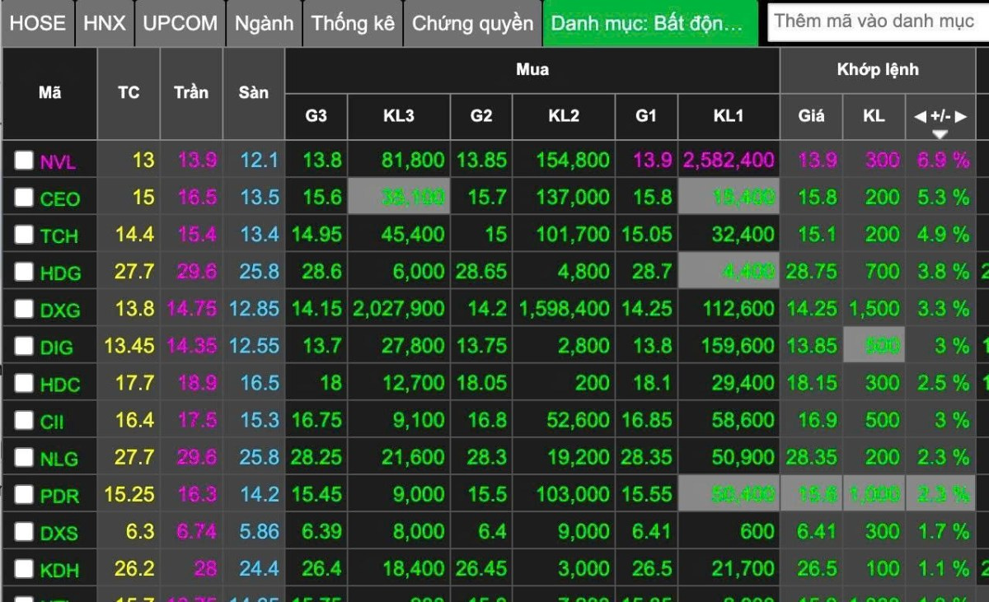The height and width of the screenshot is (602, 989).
Task: Toggle the checkbox for KDH
Action: (24, 569)
